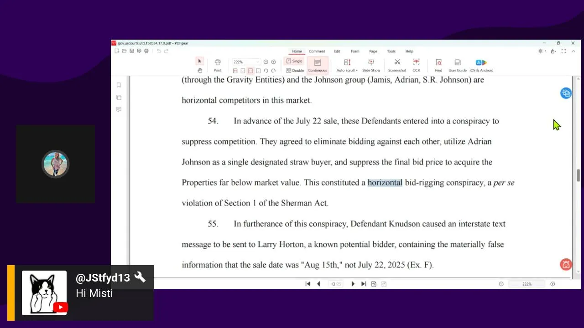Redo the last action

click(x=166, y=51)
